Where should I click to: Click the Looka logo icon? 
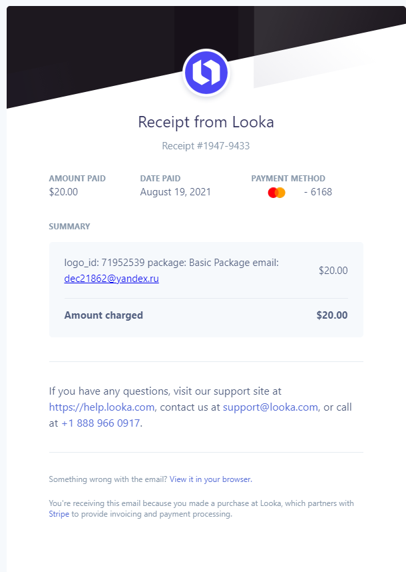pyautogui.click(x=206, y=73)
